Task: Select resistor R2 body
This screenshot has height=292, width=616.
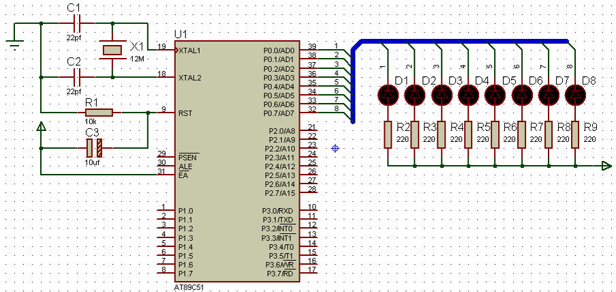Action: click(x=388, y=134)
